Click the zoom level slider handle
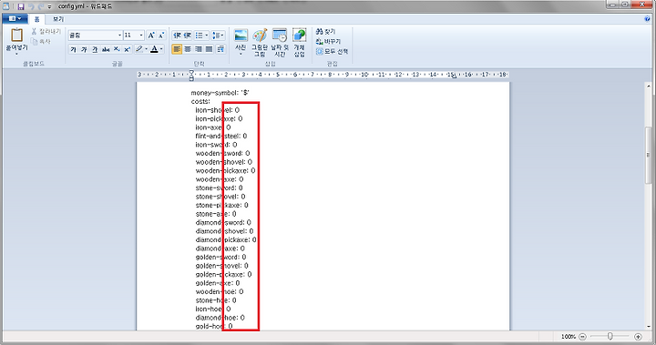 (610, 336)
